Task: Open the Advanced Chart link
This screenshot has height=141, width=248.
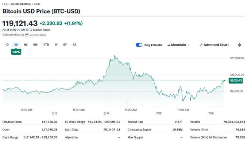Action: tap(214, 45)
